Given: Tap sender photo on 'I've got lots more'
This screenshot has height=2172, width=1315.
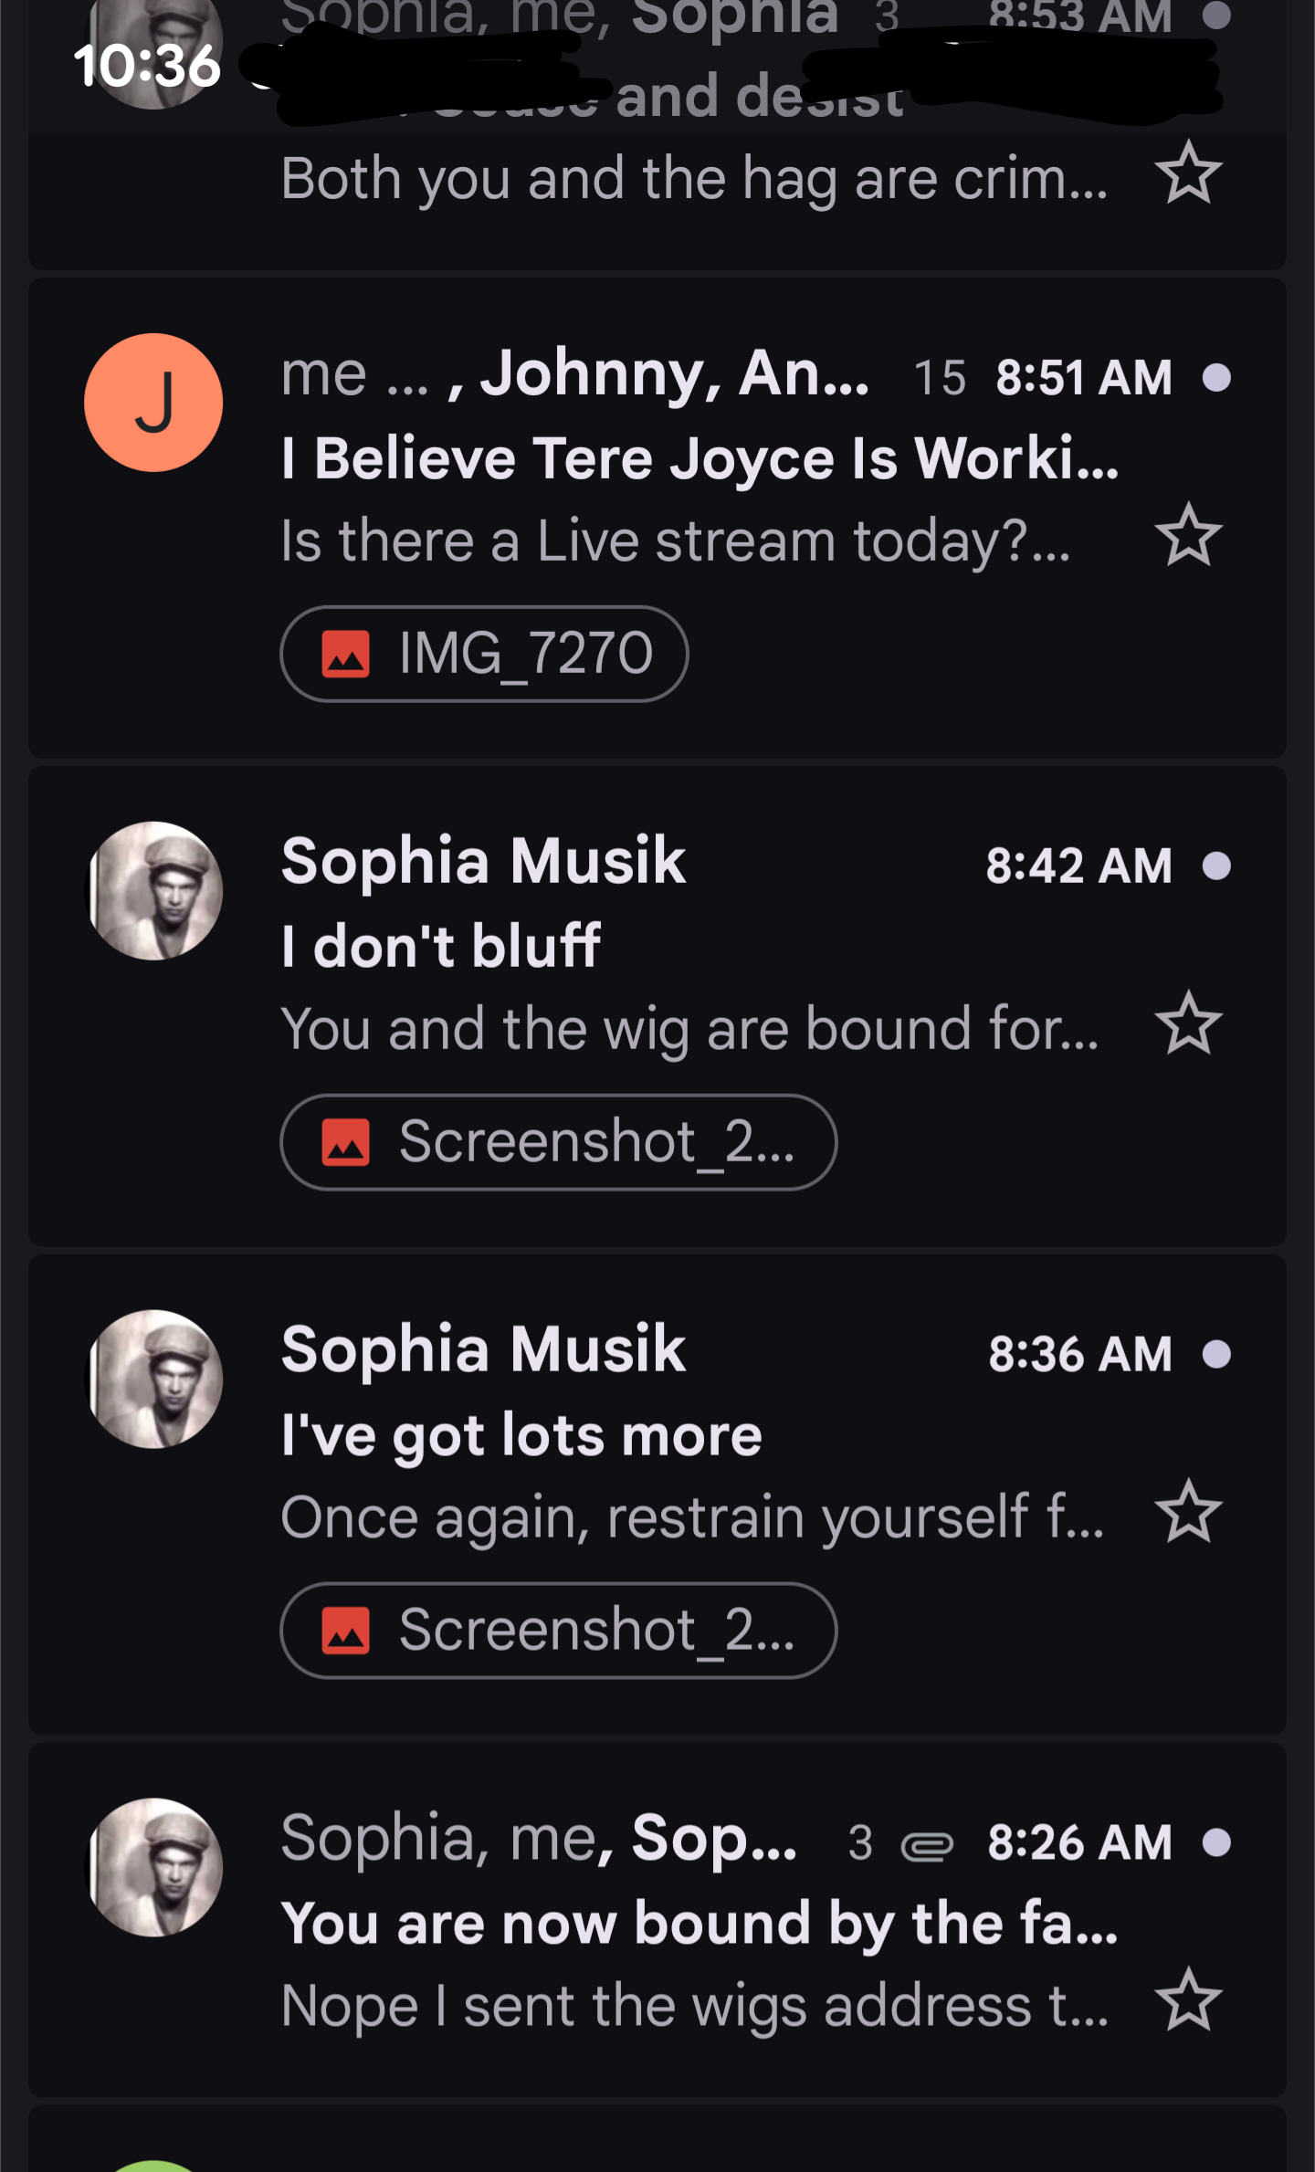Looking at the screenshot, I should click(153, 1380).
